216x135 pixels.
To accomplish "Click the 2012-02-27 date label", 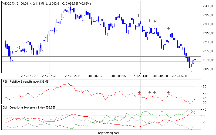I will [95, 76].
